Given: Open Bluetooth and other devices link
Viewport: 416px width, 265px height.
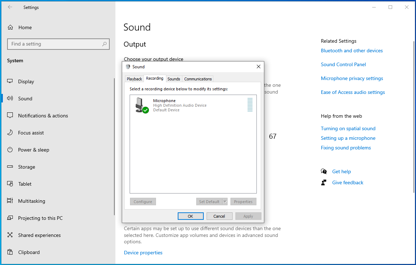Looking at the screenshot, I should pyautogui.click(x=352, y=51).
